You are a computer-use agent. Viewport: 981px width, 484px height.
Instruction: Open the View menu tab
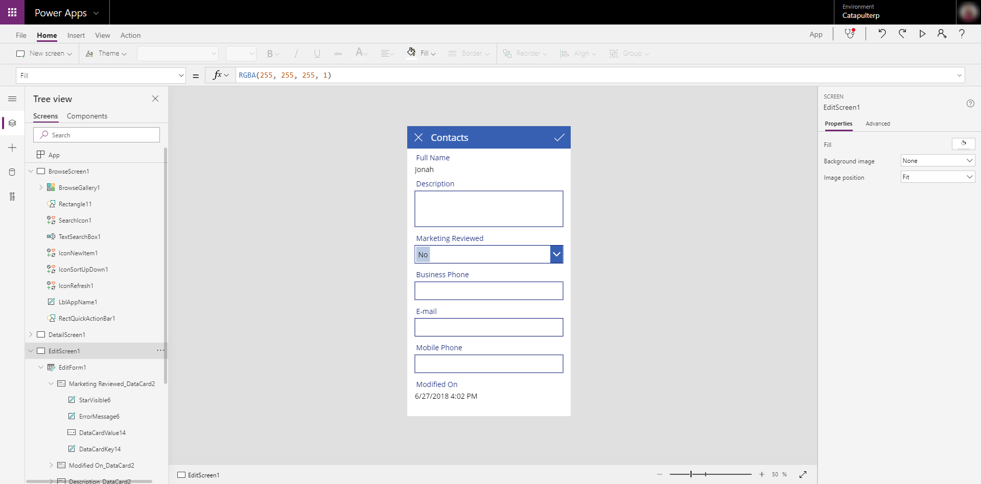[x=103, y=35]
